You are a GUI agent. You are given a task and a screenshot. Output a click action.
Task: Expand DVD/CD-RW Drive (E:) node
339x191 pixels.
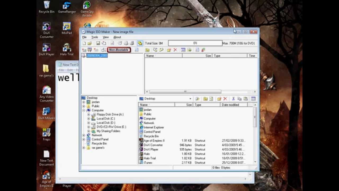pos(89,127)
